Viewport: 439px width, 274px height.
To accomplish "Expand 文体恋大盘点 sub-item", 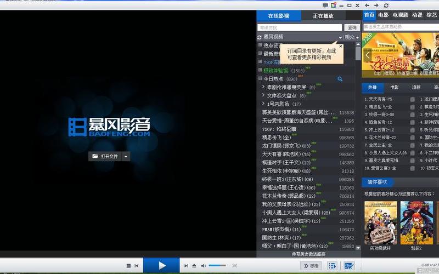I will tap(263, 95).
